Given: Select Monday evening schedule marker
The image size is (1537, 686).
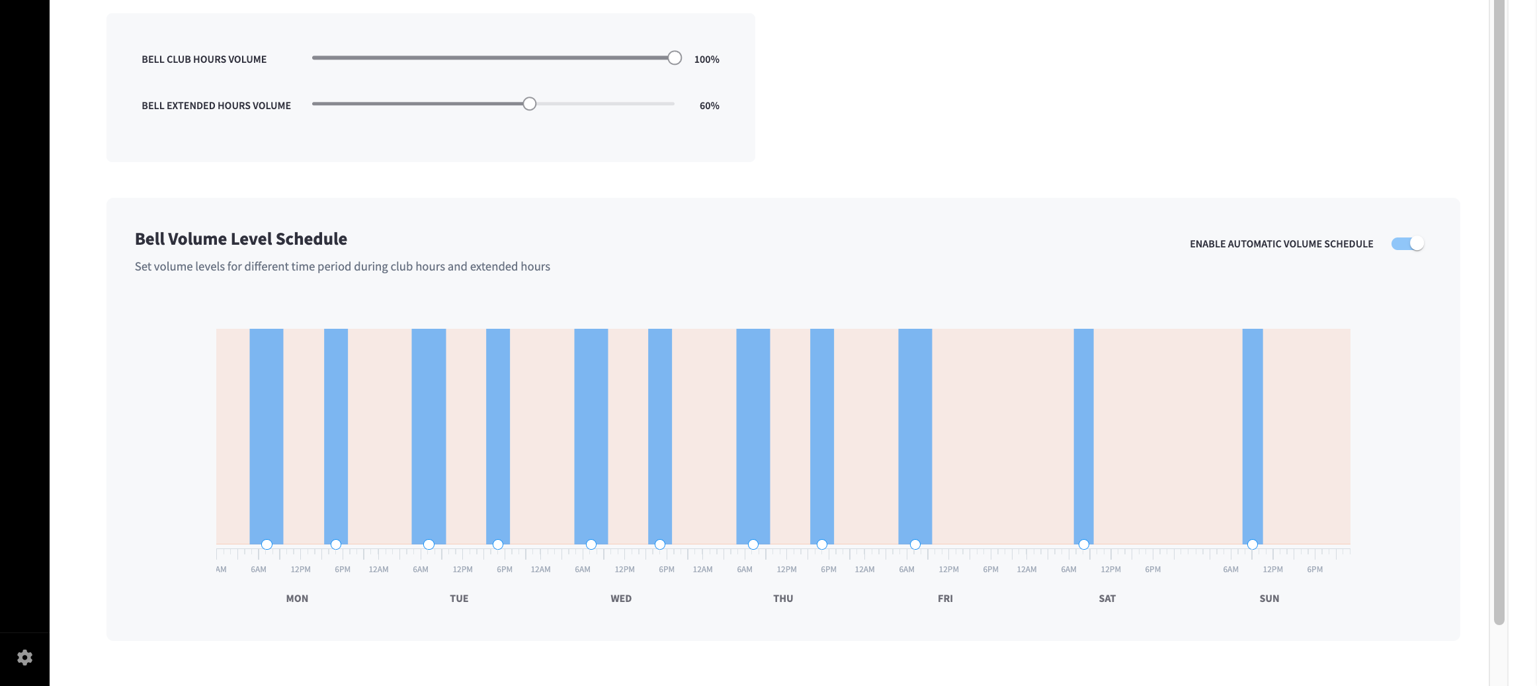Looking at the screenshot, I should [x=336, y=544].
